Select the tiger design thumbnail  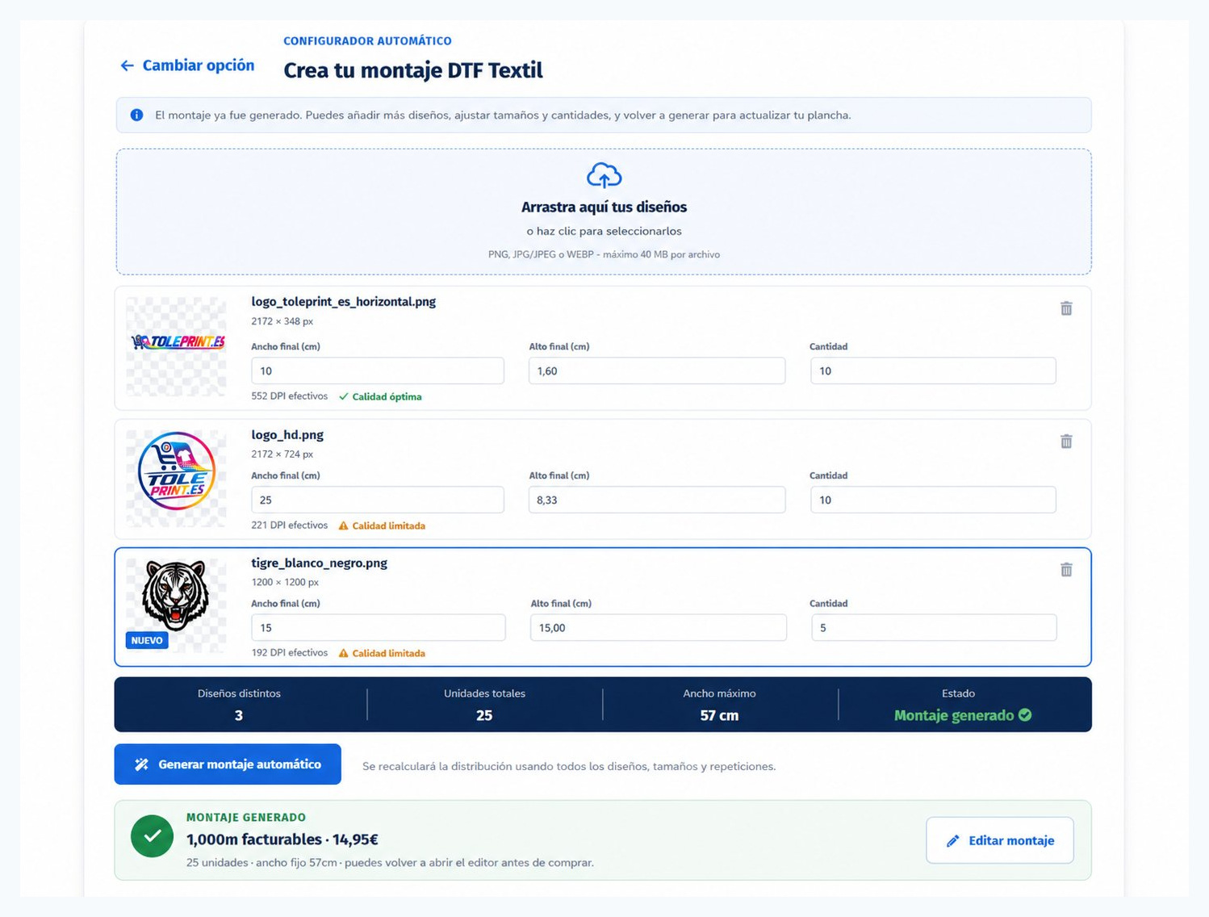click(177, 605)
